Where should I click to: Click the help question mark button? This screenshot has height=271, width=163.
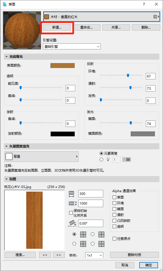click(144, 4)
